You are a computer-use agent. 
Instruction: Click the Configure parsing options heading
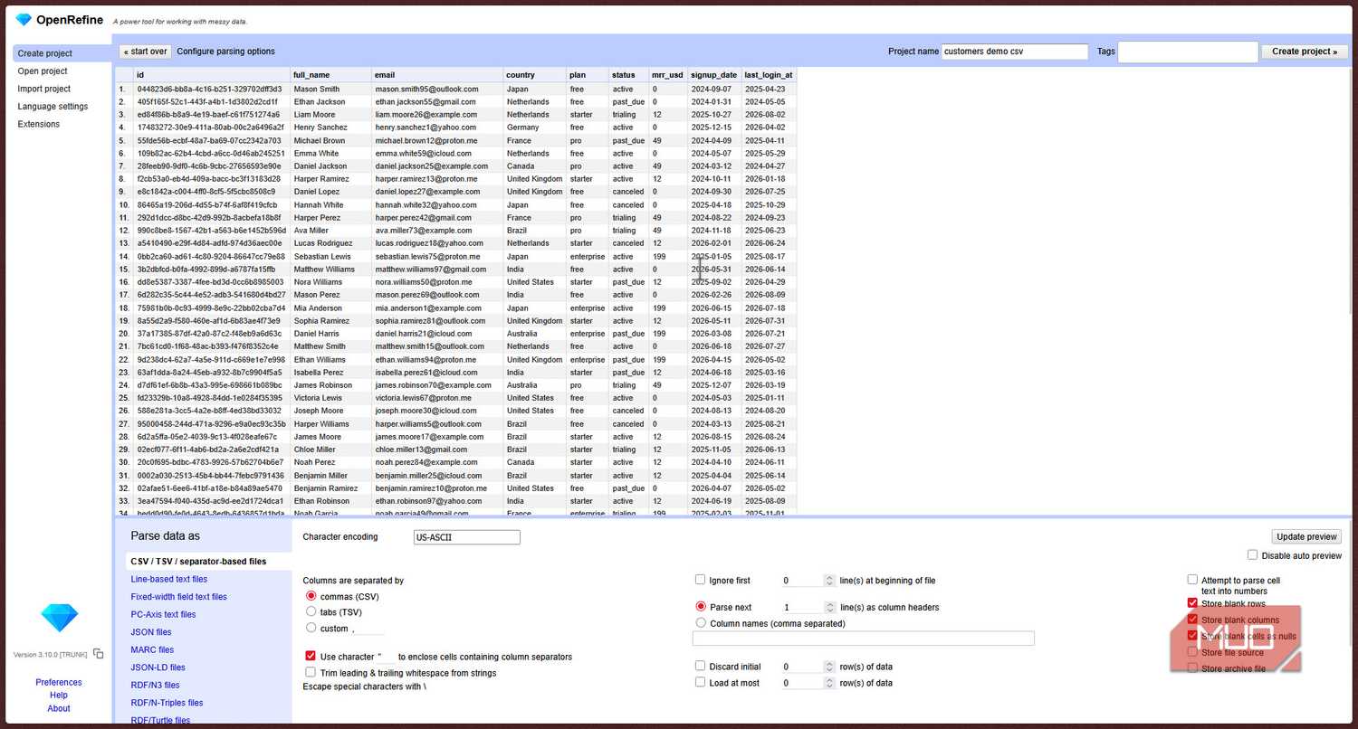[x=226, y=52]
